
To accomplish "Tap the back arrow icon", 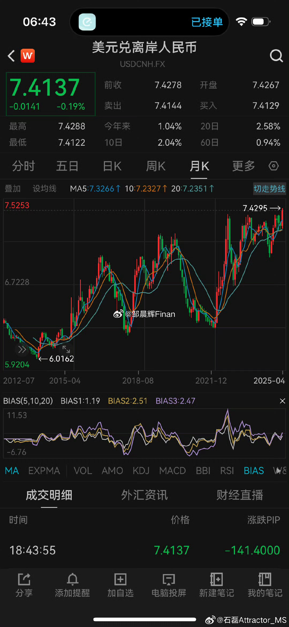I will [11, 56].
